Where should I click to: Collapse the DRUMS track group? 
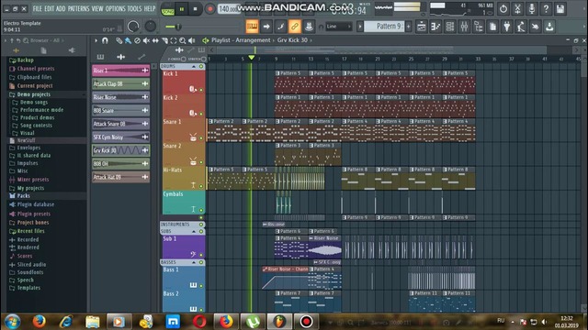[194, 66]
